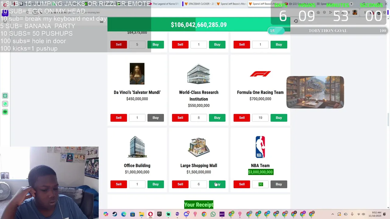The image size is (390, 219).
Task: Open WhatsApp from the taskbar
Action: (x=213, y=214)
